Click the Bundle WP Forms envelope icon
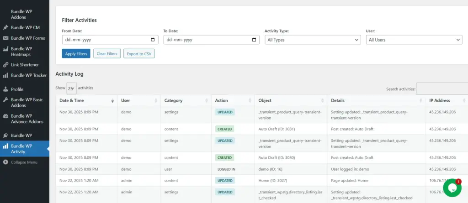468x203 pixels. [5, 38]
